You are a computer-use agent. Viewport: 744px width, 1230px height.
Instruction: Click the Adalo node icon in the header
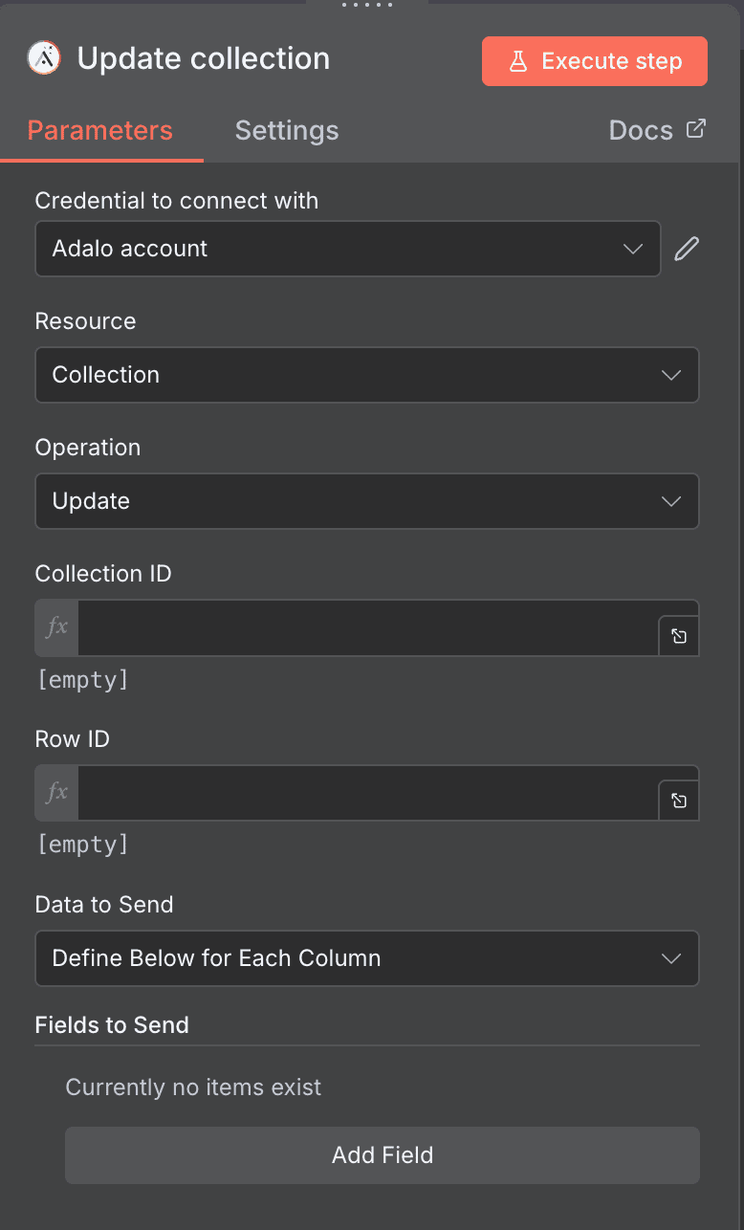pyautogui.click(x=43, y=59)
